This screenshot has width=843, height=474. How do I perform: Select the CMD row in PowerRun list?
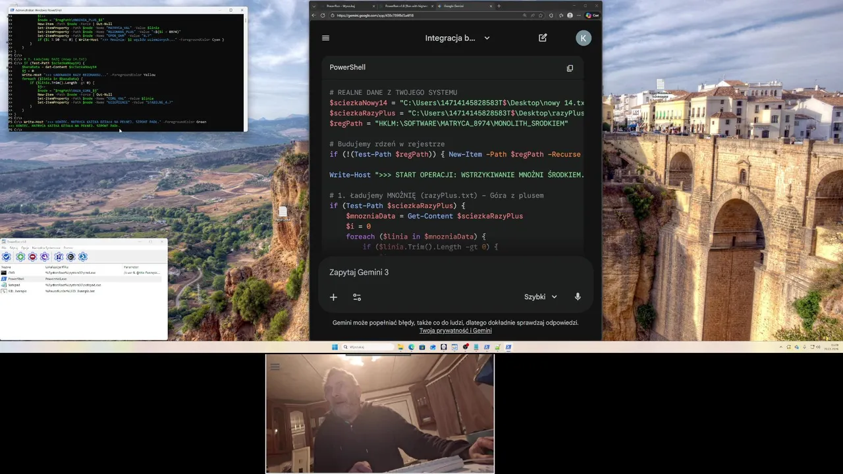click(x=81, y=273)
